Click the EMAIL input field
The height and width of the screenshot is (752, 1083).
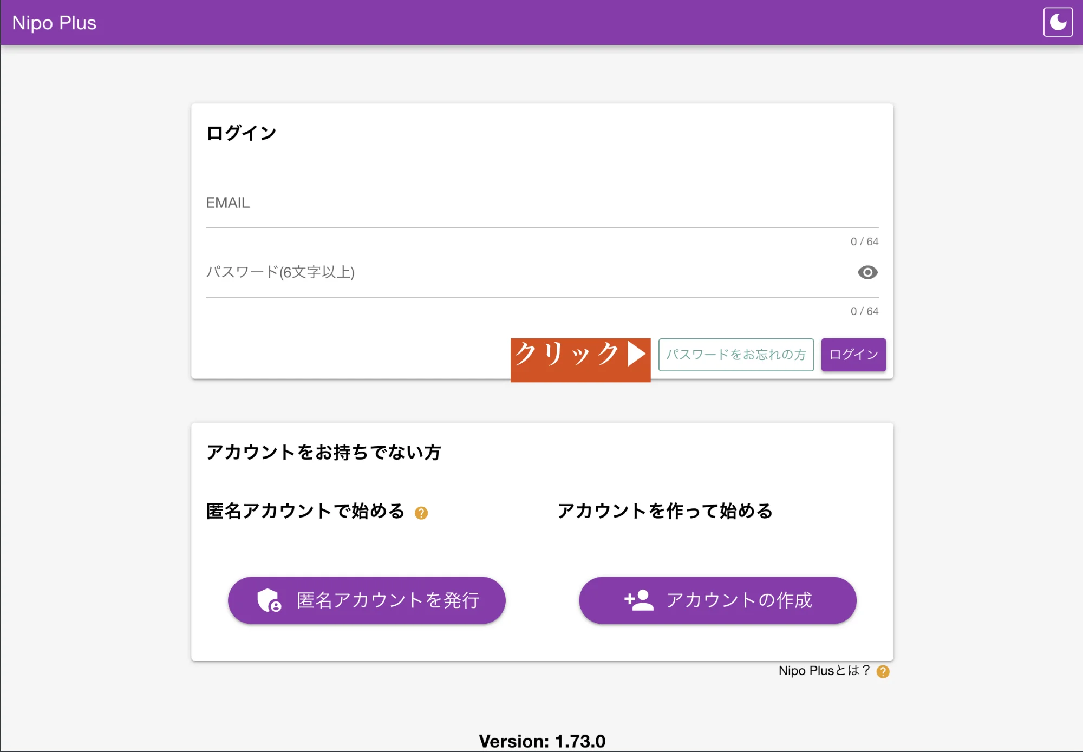pyautogui.click(x=541, y=208)
